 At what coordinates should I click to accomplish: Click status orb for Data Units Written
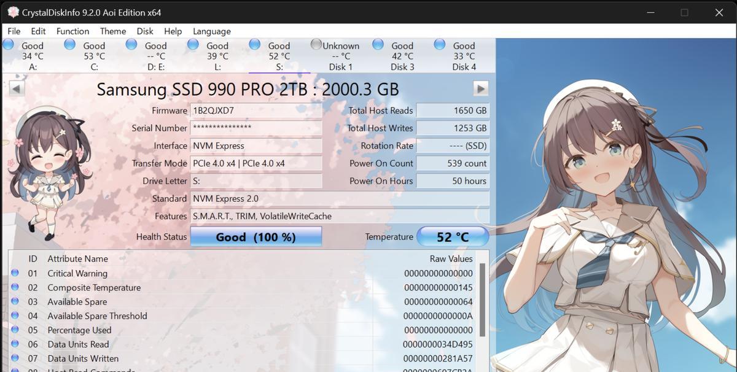click(15, 358)
